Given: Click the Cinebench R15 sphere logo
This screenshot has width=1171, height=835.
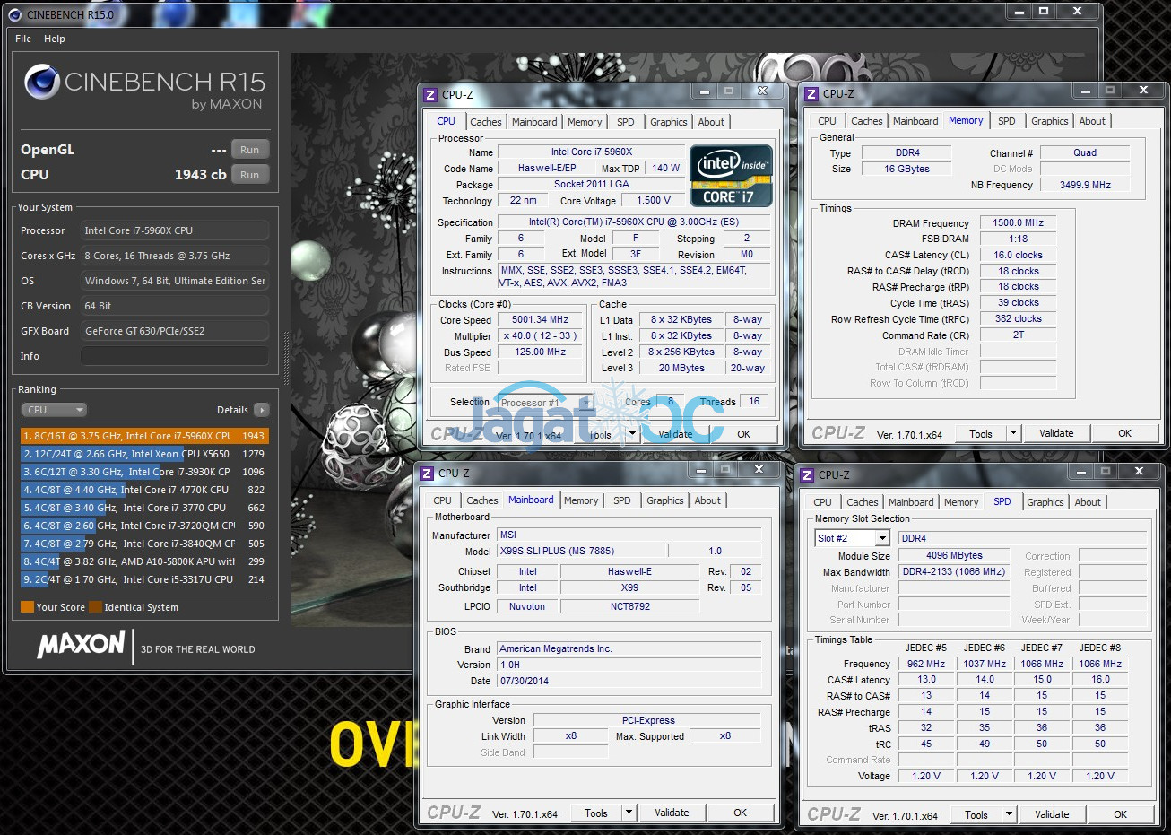Looking at the screenshot, I should point(41,83).
